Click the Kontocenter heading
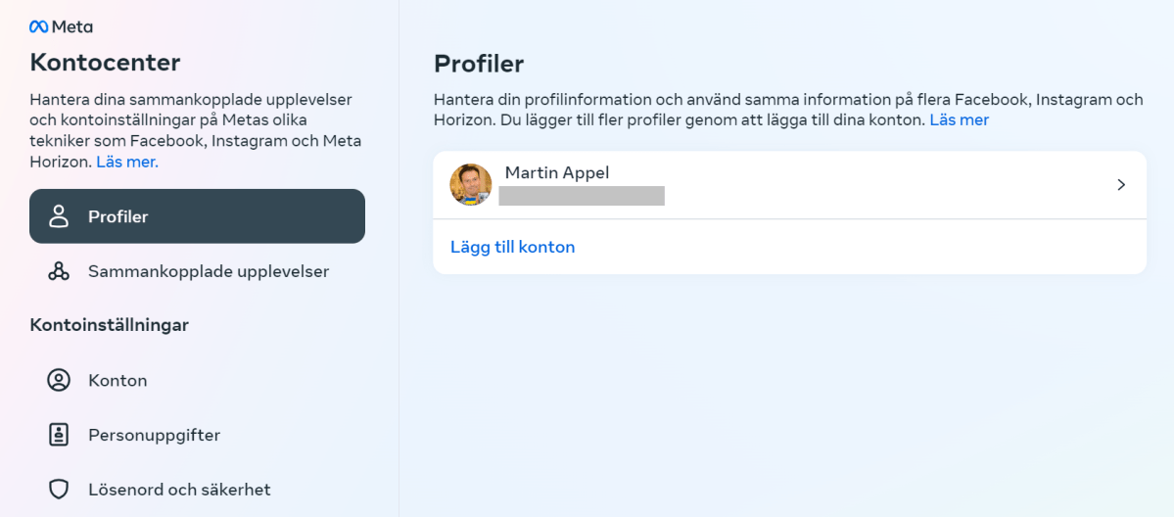 coord(105,63)
